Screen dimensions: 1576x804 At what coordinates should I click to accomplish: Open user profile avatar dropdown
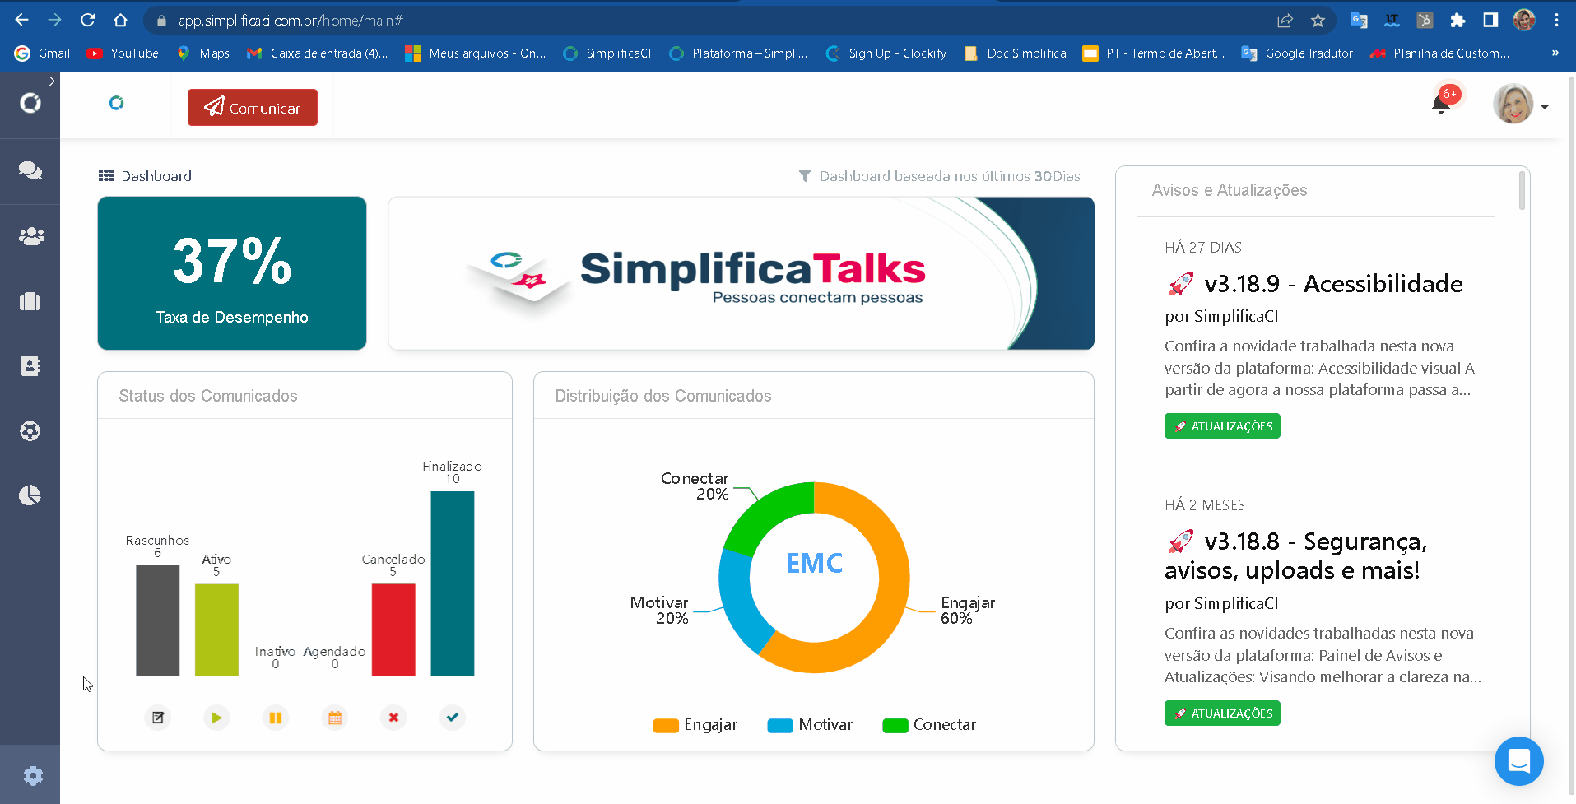point(1519,105)
